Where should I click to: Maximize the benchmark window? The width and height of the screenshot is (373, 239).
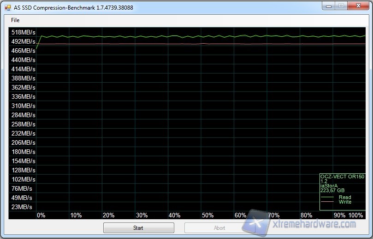tap(341, 6)
